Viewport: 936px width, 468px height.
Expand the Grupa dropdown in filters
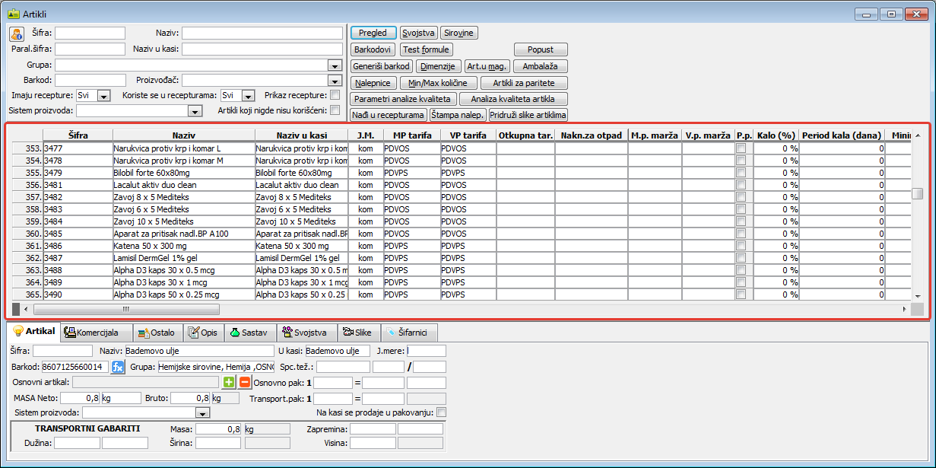334,65
